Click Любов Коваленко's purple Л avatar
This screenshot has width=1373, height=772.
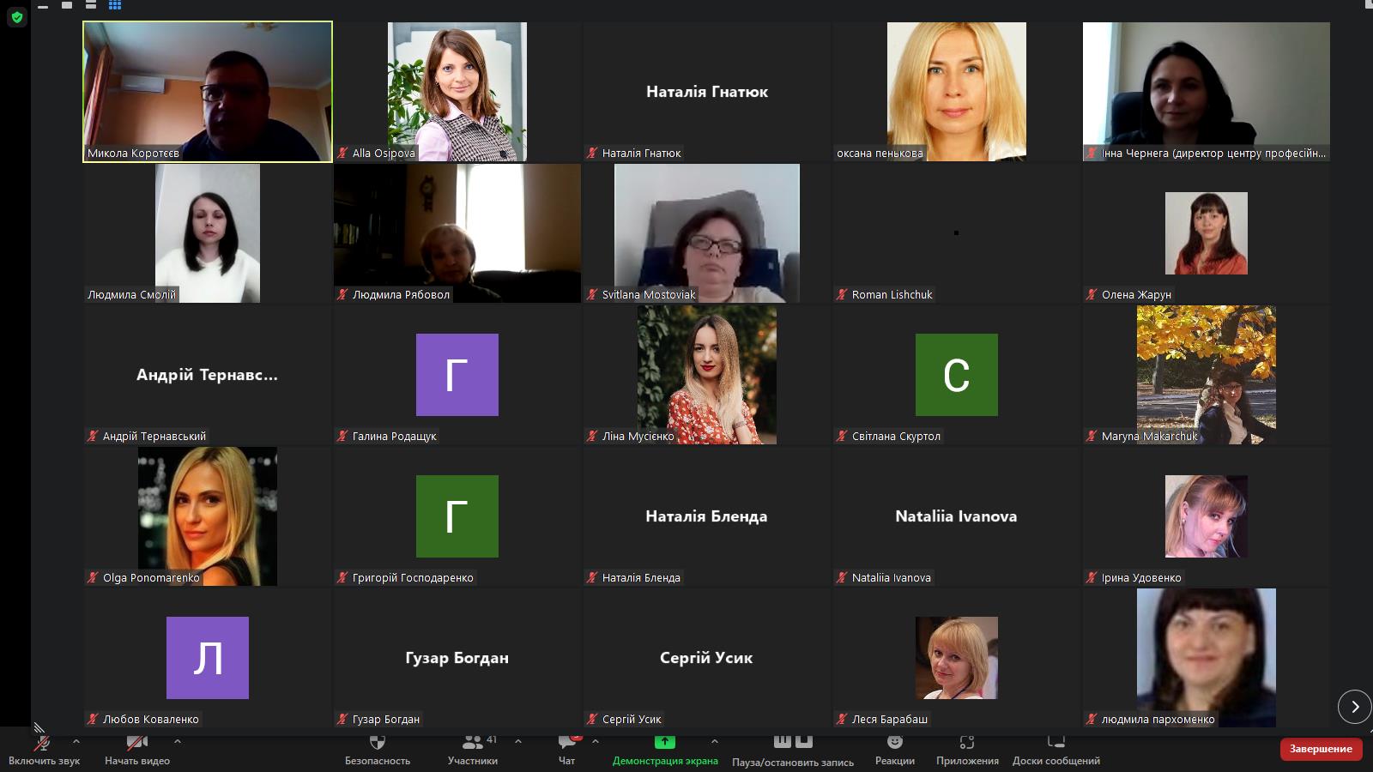[x=208, y=658]
